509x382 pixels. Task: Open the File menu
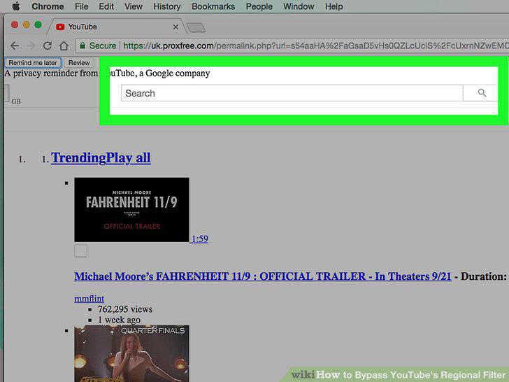tap(82, 6)
